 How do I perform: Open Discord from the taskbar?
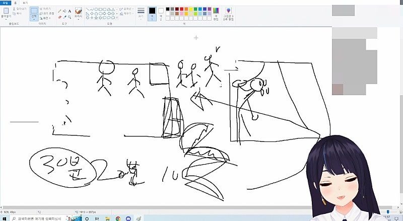click(x=128, y=218)
